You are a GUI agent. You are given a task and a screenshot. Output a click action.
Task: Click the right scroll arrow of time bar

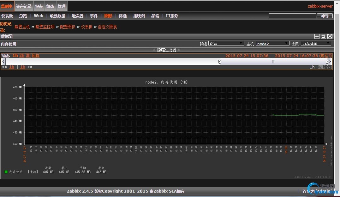tap(330, 62)
